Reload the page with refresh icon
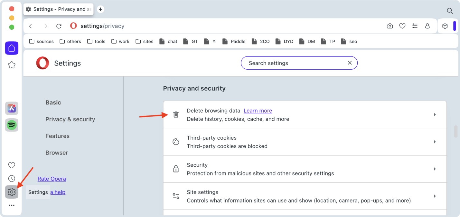This screenshot has height=217, width=460. [59, 26]
